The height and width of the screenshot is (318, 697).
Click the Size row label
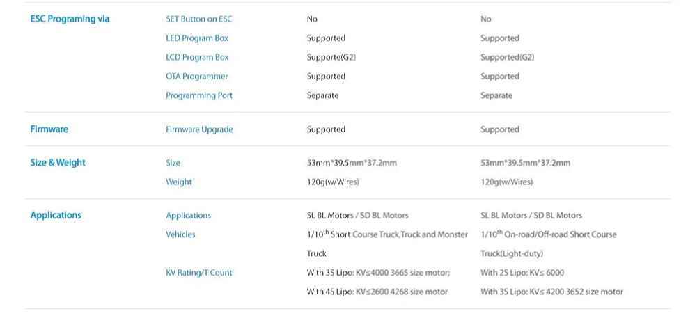tap(173, 163)
